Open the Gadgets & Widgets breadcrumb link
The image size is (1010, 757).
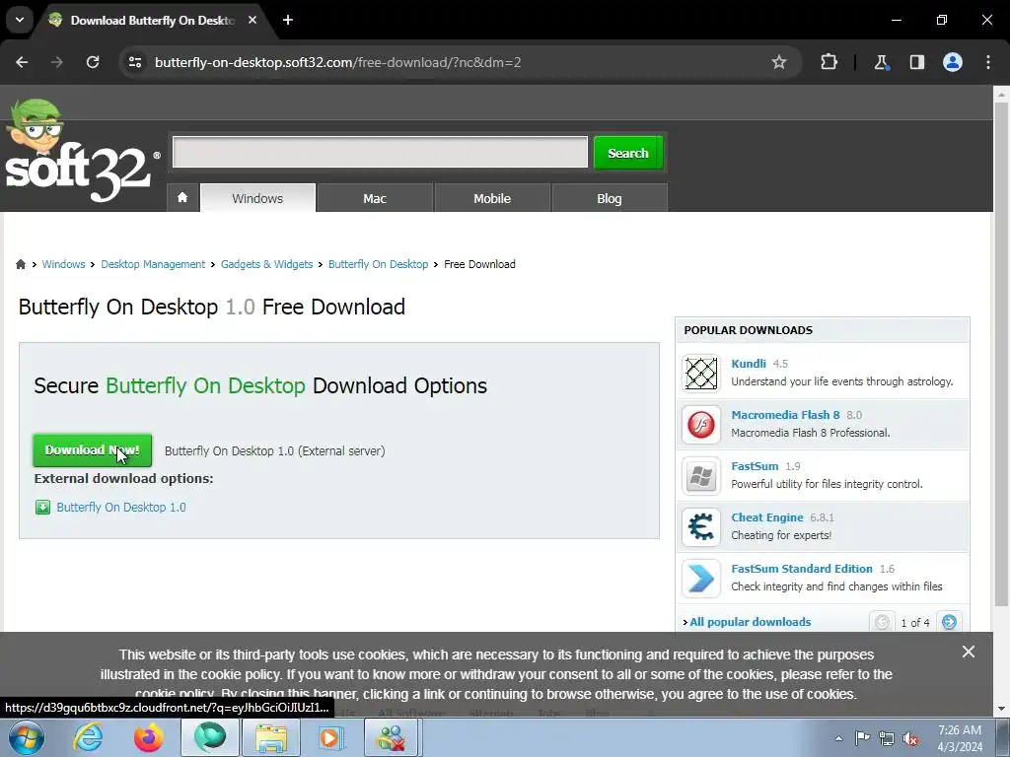pyautogui.click(x=266, y=264)
